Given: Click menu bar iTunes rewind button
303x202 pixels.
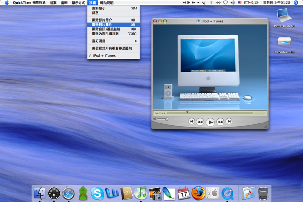Looking at the screenshot, I should coord(184,2).
